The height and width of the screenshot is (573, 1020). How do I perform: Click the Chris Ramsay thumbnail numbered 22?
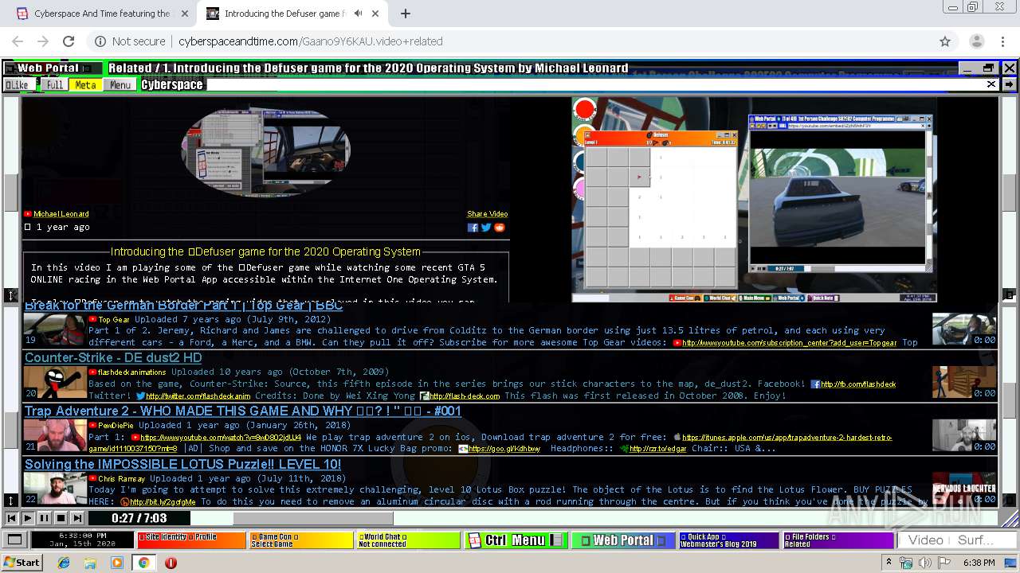coord(54,489)
